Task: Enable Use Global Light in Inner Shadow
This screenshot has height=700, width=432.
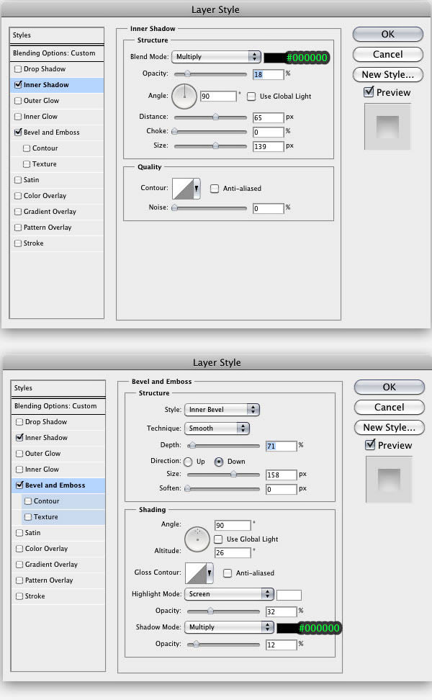Action: click(x=252, y=97)
